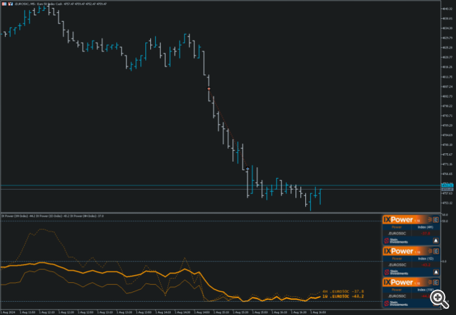Click the IXPower logo of the 4H panel
The width and height of the screenshot is (456, 315).
(398, 220)
